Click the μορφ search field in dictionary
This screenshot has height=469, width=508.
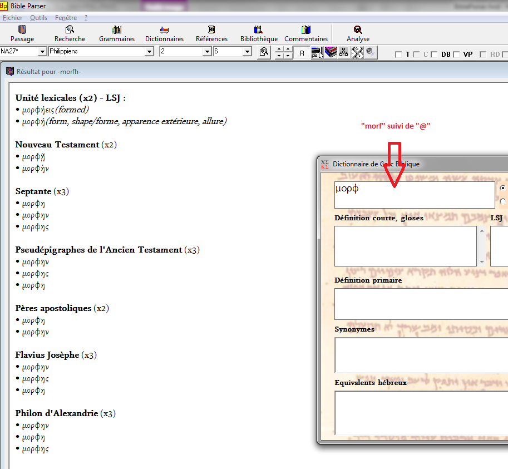coord(415,195)
